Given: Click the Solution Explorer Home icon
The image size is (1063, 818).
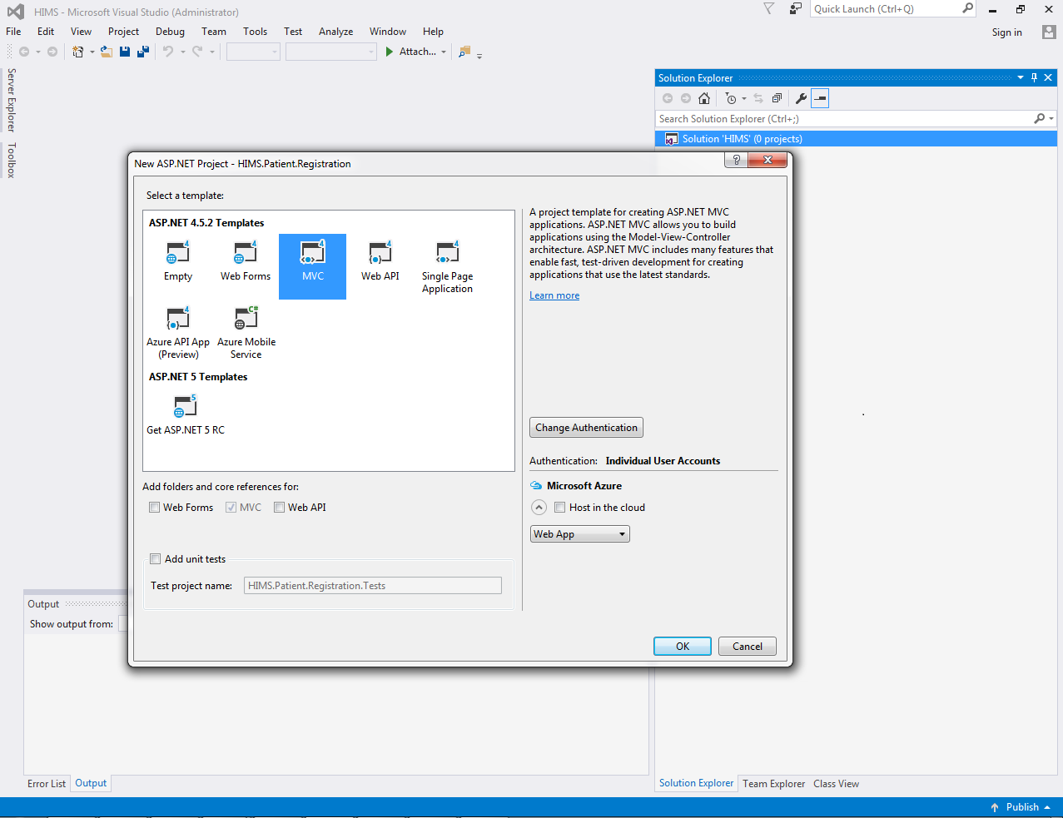Looking at the screenshot, I should (704, 98).
